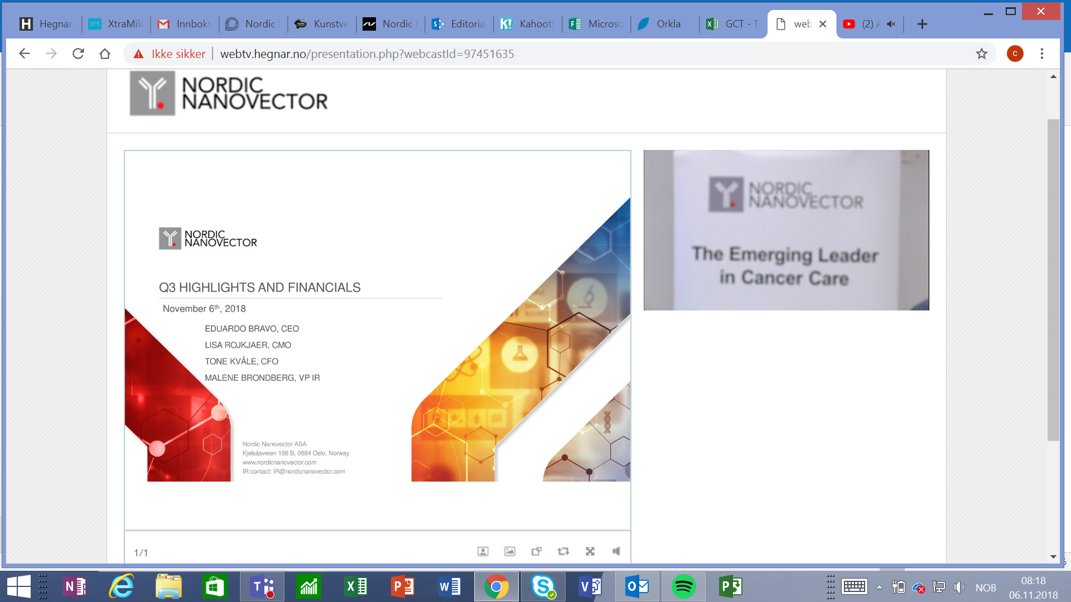Open OneDrive sync error icon
This screenshot has height=602, width=1071.
pos(919,588)
